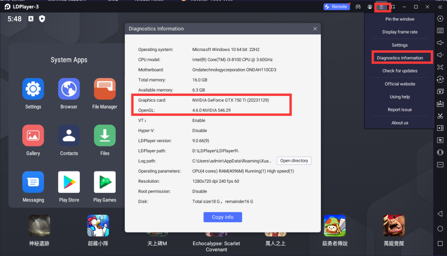
Task: Tap the Android recents square button
Action: click(x=440, y=243)
